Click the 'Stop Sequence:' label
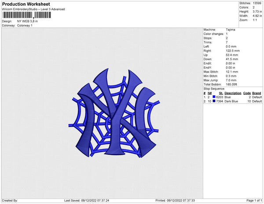264x204 pixels. pos(214,89)
